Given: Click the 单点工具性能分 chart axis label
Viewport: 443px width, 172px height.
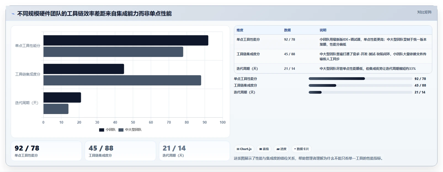Looking at the screenshot, I should (28, 46).
